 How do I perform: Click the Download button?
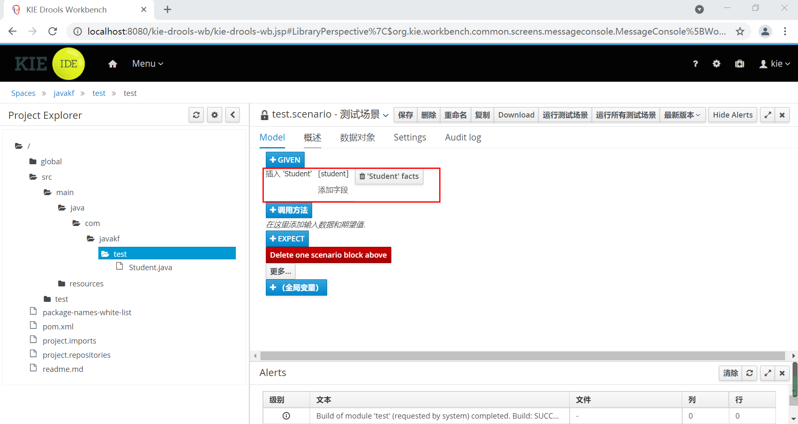click(x=516, y=115)
